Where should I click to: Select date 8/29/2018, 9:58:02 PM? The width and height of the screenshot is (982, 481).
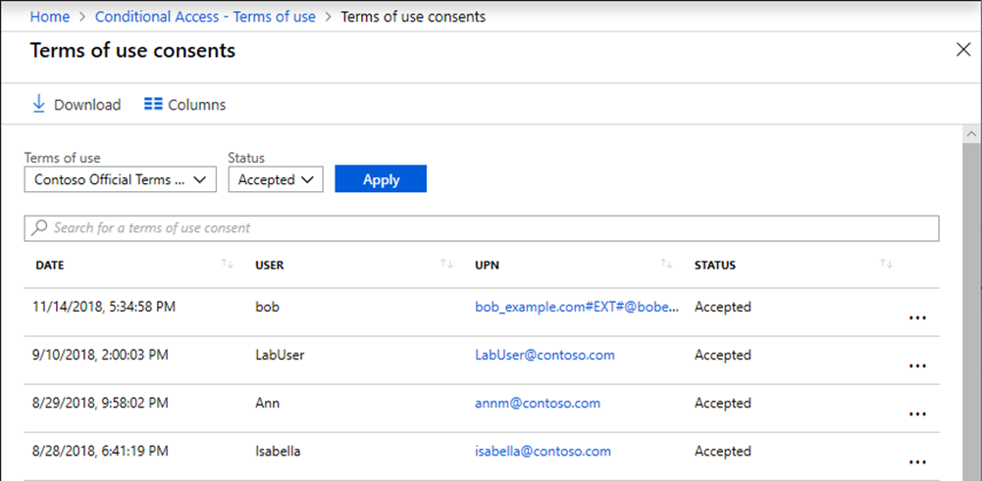pyautogui.click(x=100, y=404)
